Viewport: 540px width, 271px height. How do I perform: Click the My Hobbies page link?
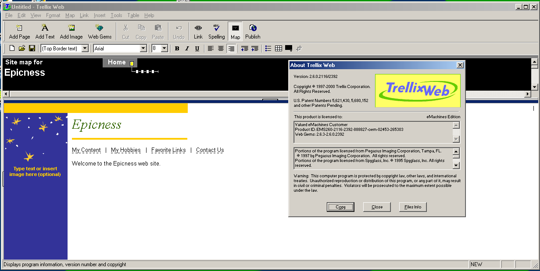coord(125,150)
